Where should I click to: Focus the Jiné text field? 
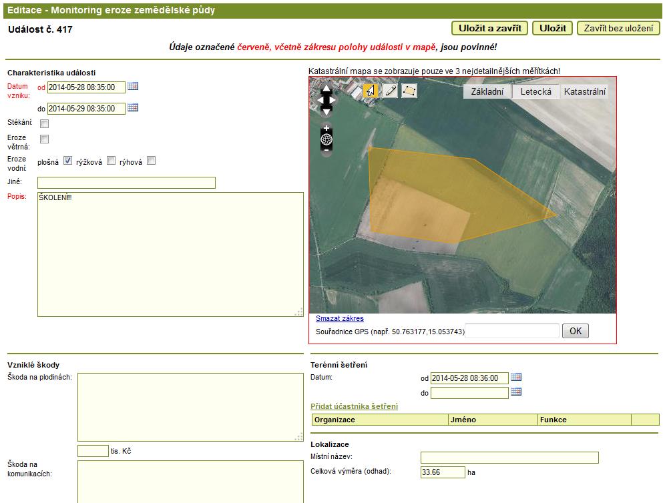coord(126,183)
